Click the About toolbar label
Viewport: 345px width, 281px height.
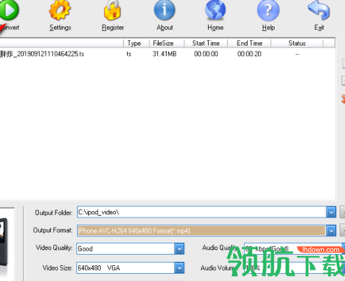coord(165,28)
